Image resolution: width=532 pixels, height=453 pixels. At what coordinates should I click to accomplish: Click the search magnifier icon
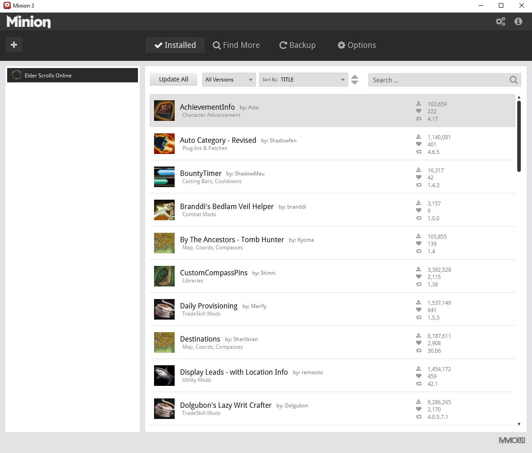[514, 80]
